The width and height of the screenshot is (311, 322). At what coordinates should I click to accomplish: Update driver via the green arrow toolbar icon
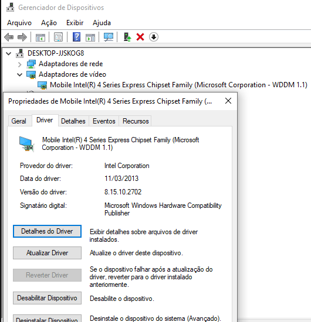[127, 37]
